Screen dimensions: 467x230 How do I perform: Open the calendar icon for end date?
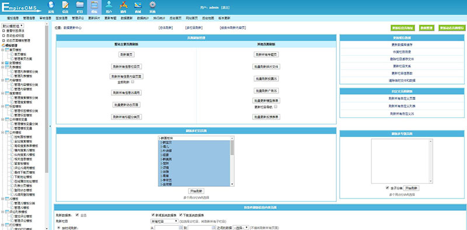coord(213,228)
